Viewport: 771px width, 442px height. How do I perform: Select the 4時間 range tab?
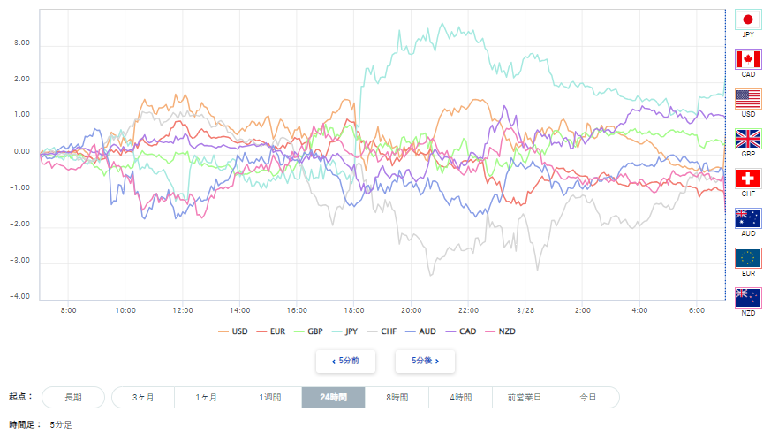pos(461,397)
